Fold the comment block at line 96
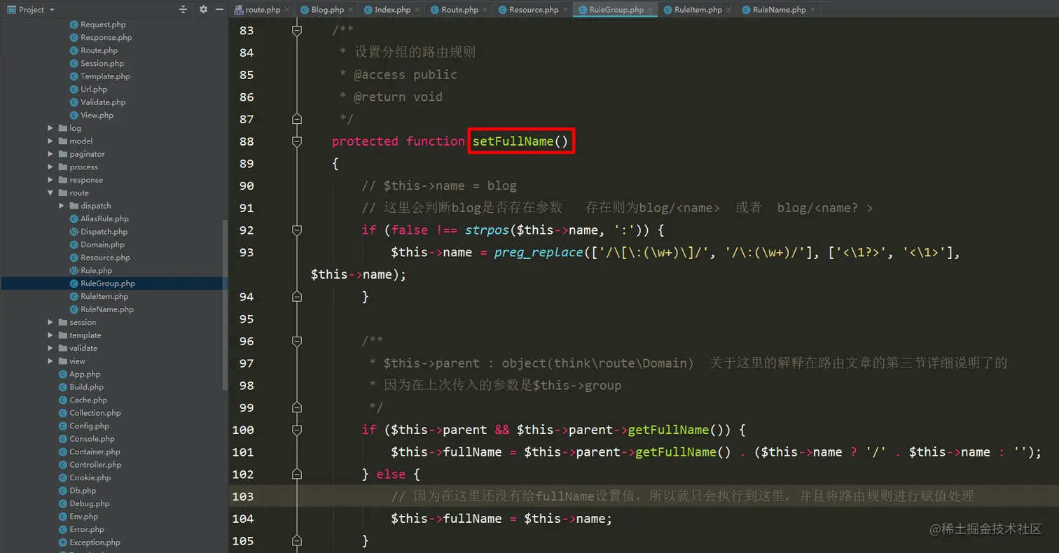Image resolution: width=1059 pixels, height=553 pixels. tap(297, 341)
